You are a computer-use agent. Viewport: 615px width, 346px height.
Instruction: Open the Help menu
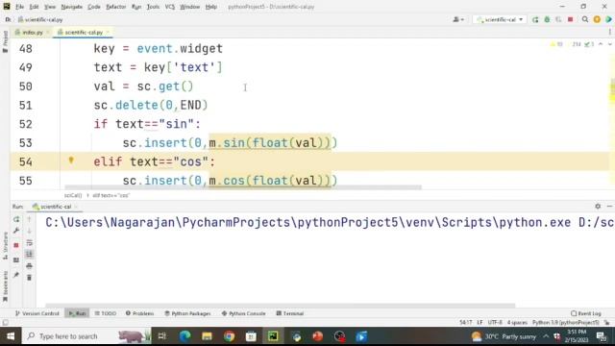click(x=211, y=7)
